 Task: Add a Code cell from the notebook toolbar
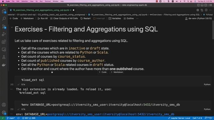14,19
